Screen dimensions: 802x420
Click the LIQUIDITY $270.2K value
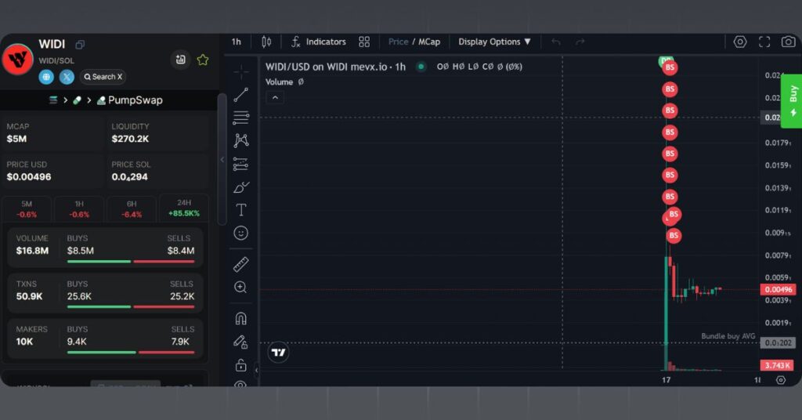pyautogui.click(x=130, y=139)
